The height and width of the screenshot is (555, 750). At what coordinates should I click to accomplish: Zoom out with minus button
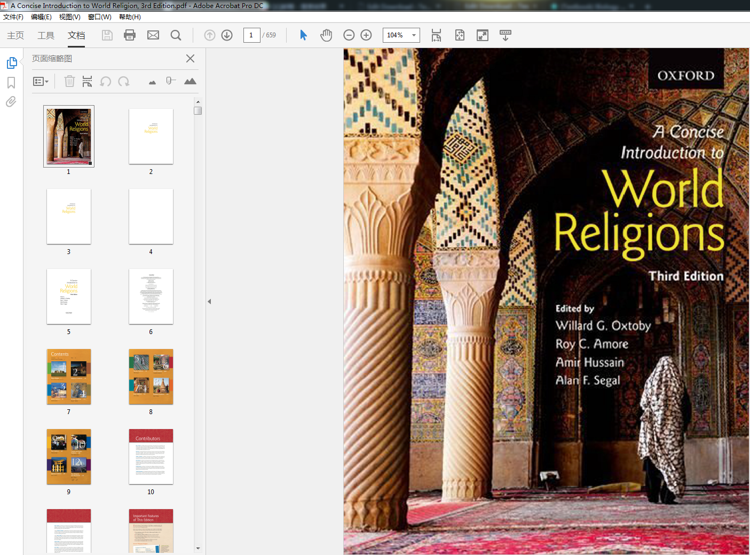349,35
